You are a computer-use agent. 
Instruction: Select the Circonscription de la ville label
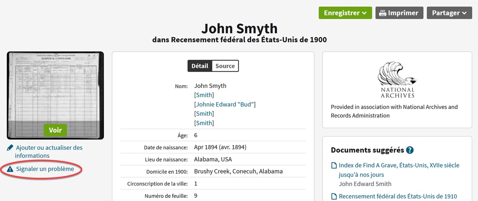point(158,184)
